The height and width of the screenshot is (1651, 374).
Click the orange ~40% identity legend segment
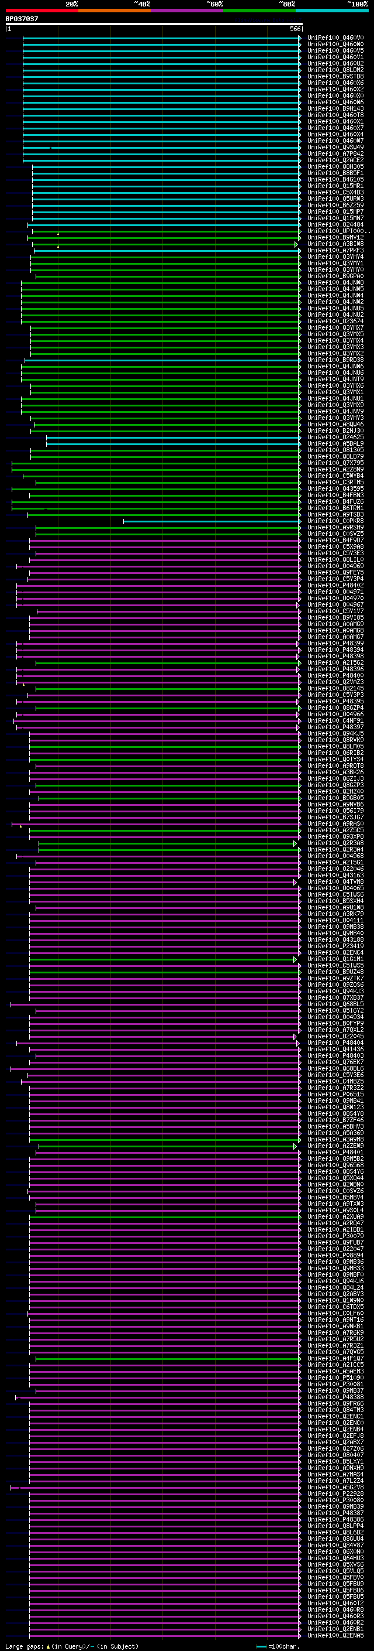click(x=115, y=11)
